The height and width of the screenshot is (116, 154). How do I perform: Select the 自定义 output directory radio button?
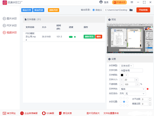(x=93, y=10)
